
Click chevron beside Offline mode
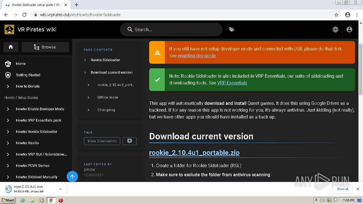pyautogui.click(x=88, y=97)
